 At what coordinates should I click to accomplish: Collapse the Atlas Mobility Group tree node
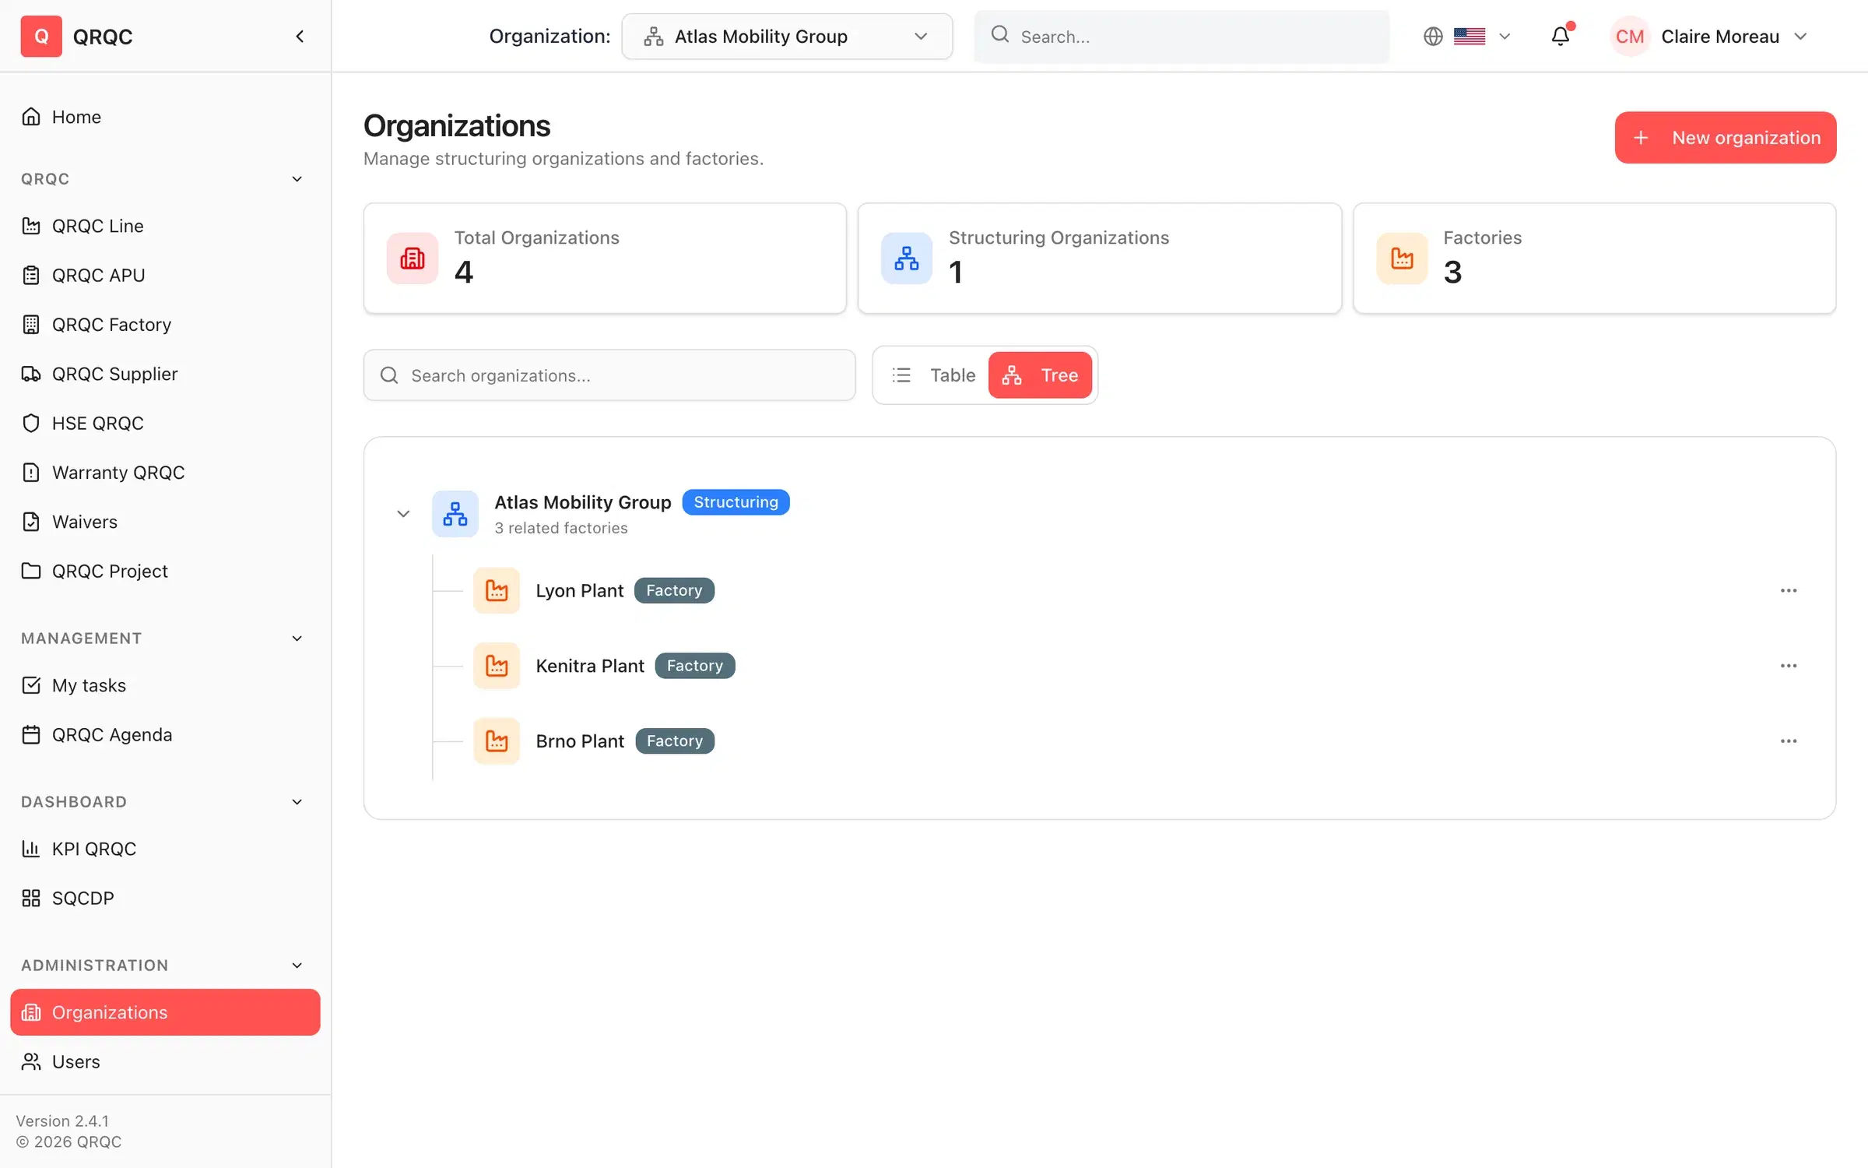[403, 513]
